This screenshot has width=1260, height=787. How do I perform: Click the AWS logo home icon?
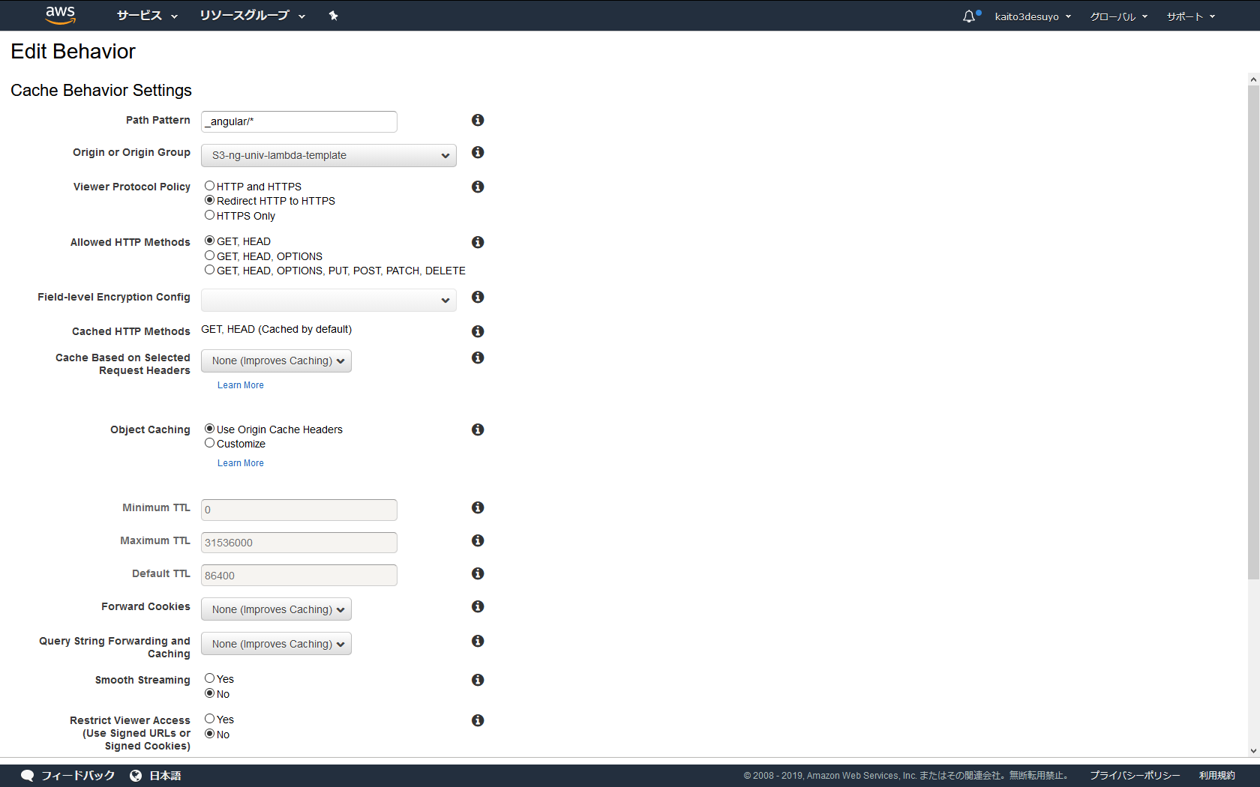click(60, 15)
